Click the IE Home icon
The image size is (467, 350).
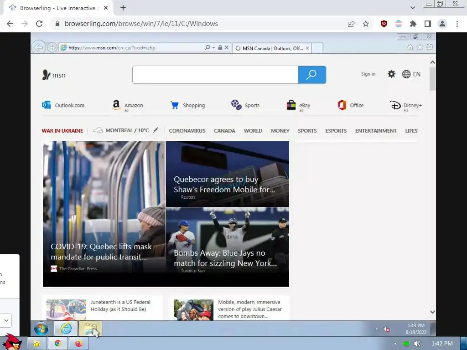click(410, 47)
